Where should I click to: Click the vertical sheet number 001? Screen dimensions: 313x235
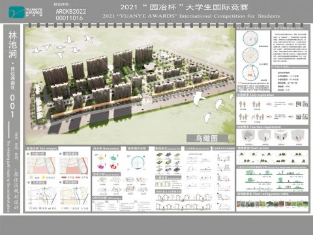point(12,106)
